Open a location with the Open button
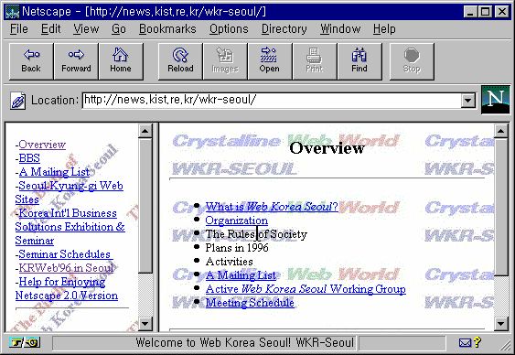Screen dimensions: 515x355 tap(270, 61)
